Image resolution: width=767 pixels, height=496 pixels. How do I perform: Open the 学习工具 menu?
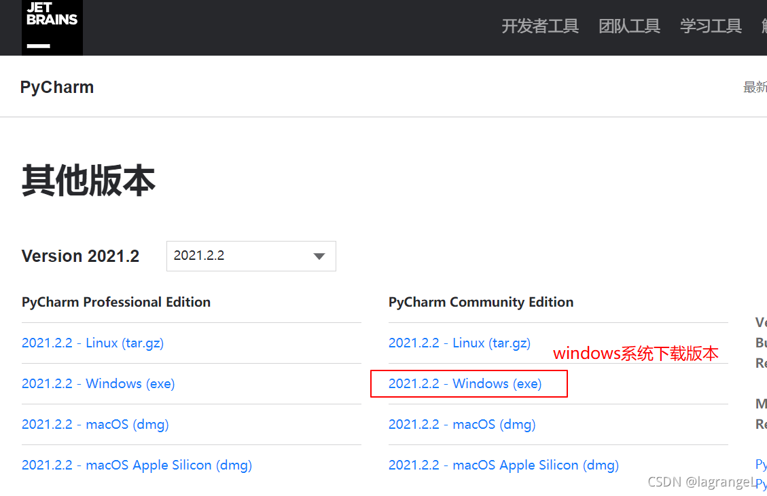[711, 26]
